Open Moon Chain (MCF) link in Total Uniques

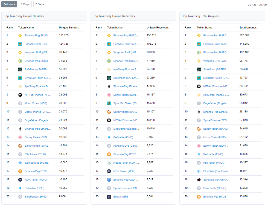[214, 137]
